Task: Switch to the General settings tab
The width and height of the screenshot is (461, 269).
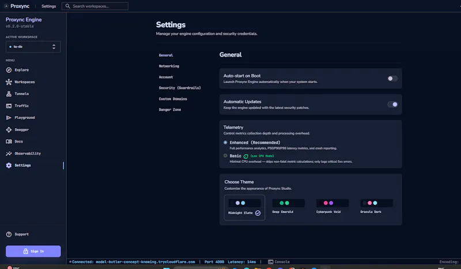Action: [x=166, y=55]
